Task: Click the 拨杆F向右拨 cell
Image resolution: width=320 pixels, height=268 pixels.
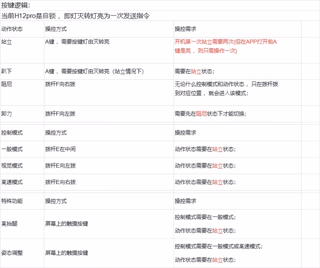Action: pyautogui.click(x=60, y=84)
